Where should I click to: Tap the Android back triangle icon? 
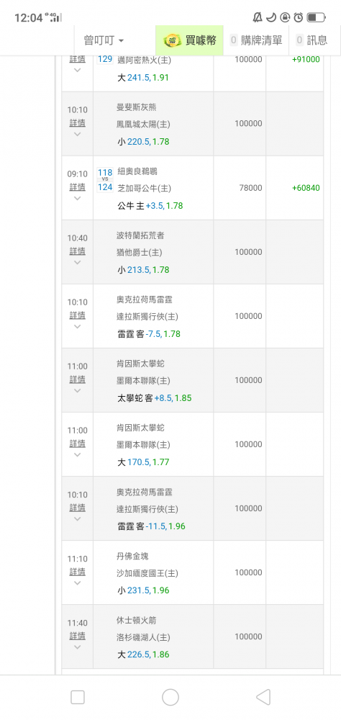263,697
